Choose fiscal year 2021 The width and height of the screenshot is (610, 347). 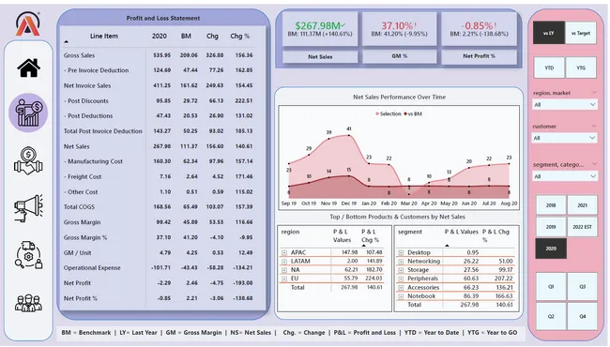pyautogui.click(x=583, y=205)
